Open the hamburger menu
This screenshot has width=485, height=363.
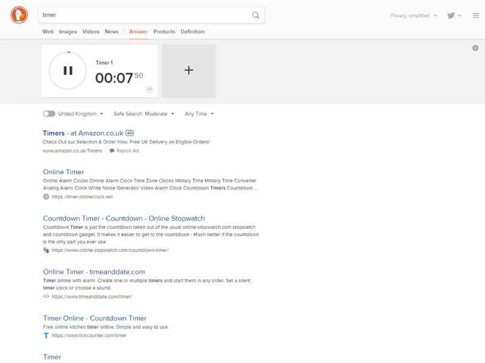click(x=475, y=15)
